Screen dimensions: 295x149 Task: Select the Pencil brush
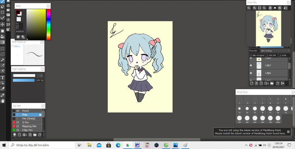27,111
